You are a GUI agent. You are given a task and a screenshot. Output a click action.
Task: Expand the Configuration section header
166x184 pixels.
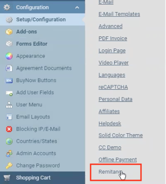tap(42, 7)
